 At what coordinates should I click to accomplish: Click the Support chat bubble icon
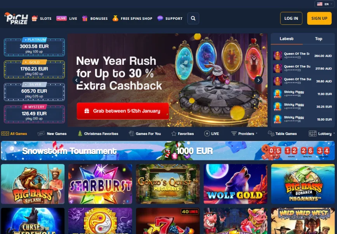(160, 19)
